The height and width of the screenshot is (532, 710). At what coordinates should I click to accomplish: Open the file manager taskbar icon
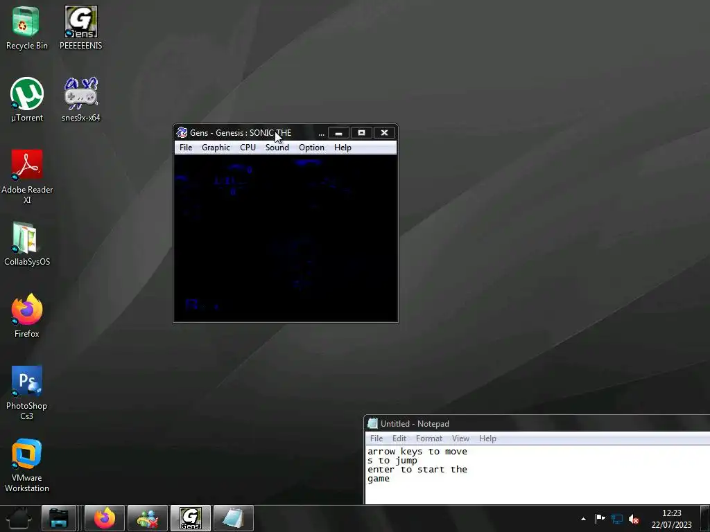tap(59, 518)
